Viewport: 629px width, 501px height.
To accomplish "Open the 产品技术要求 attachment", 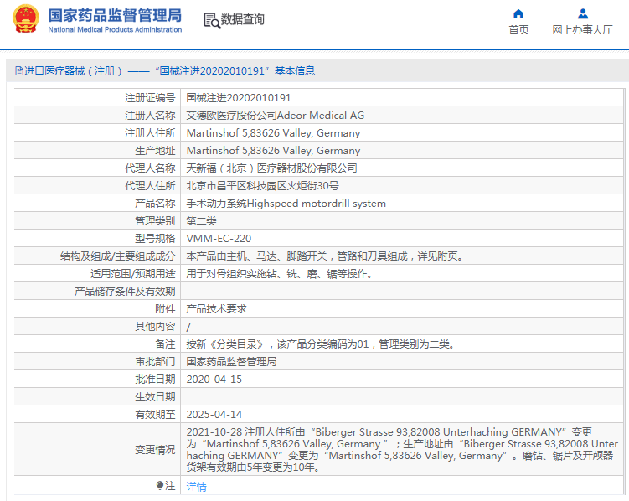I will click(x=216, y=308).
